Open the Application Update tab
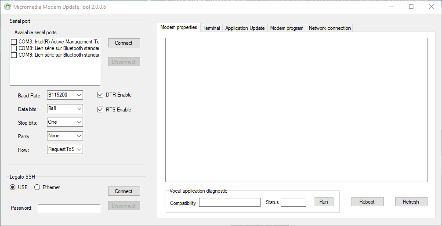442x226 pixels. (245, 28)
